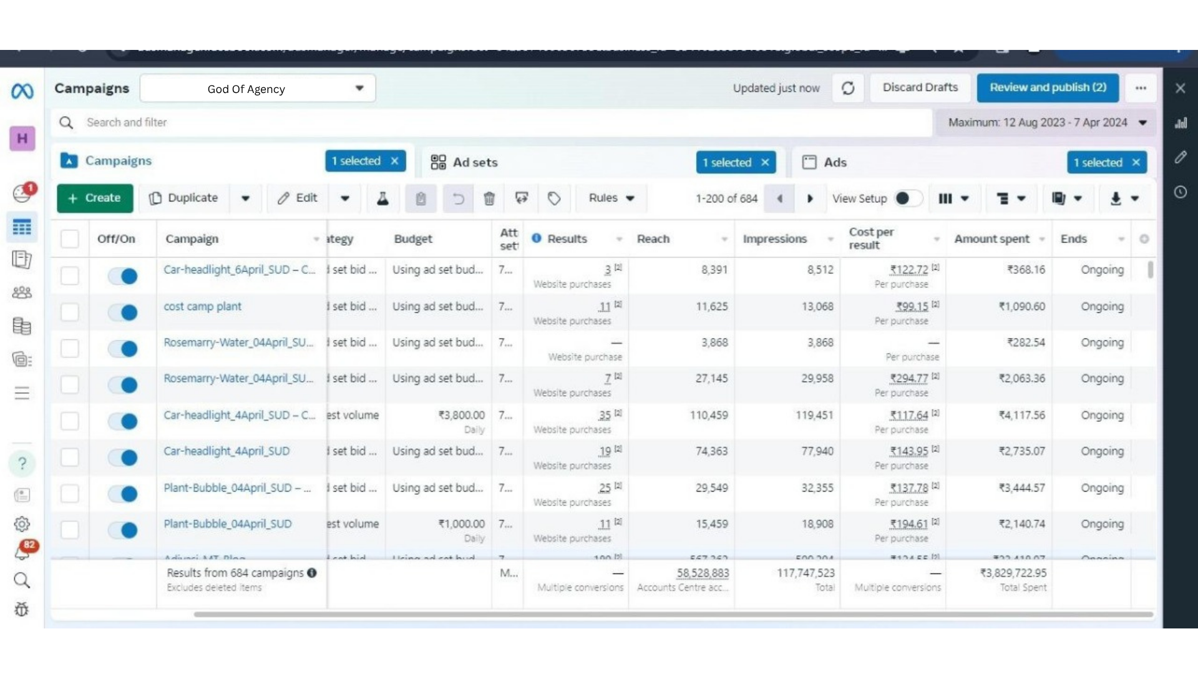Tick the checkbox for Plant-Bubble_04April_SUD row

click(x=69, y=530)
